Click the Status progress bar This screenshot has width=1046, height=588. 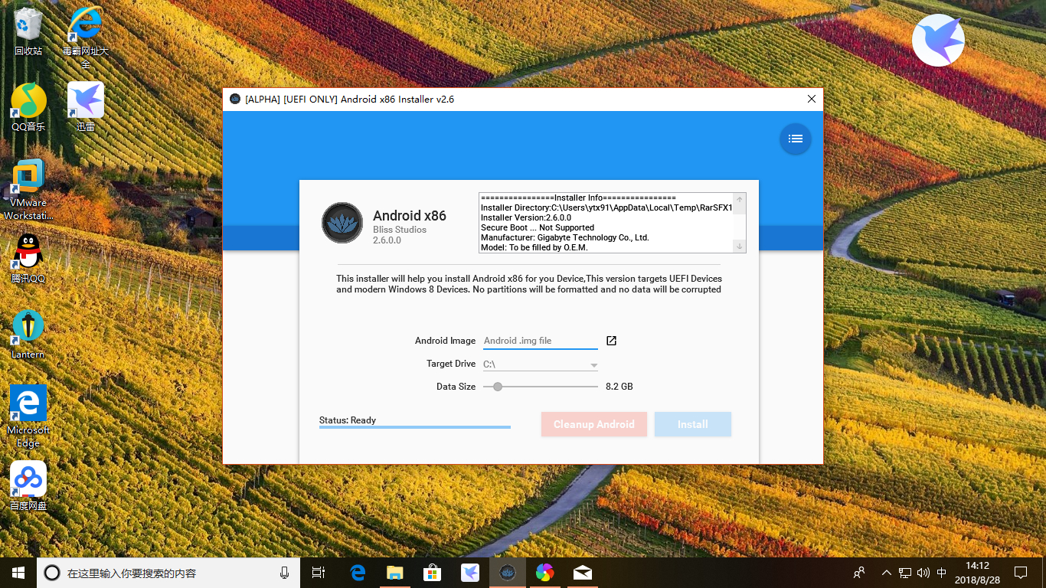pos(415,427)
